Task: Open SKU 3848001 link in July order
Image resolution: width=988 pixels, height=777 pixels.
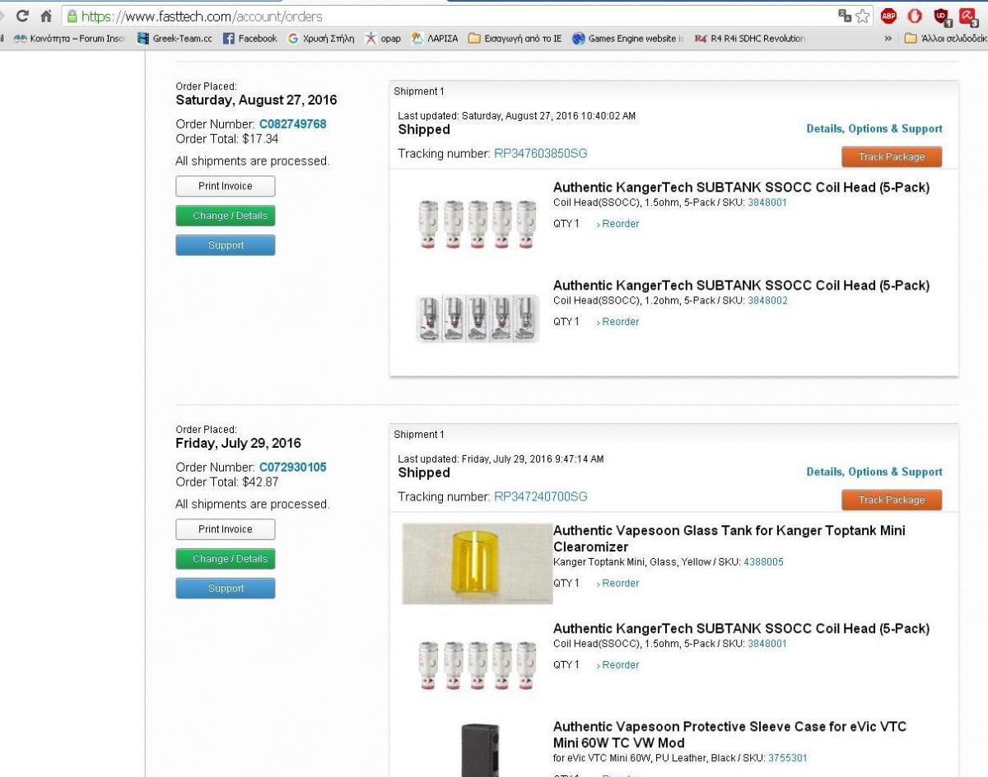Action: coord(767,644)
